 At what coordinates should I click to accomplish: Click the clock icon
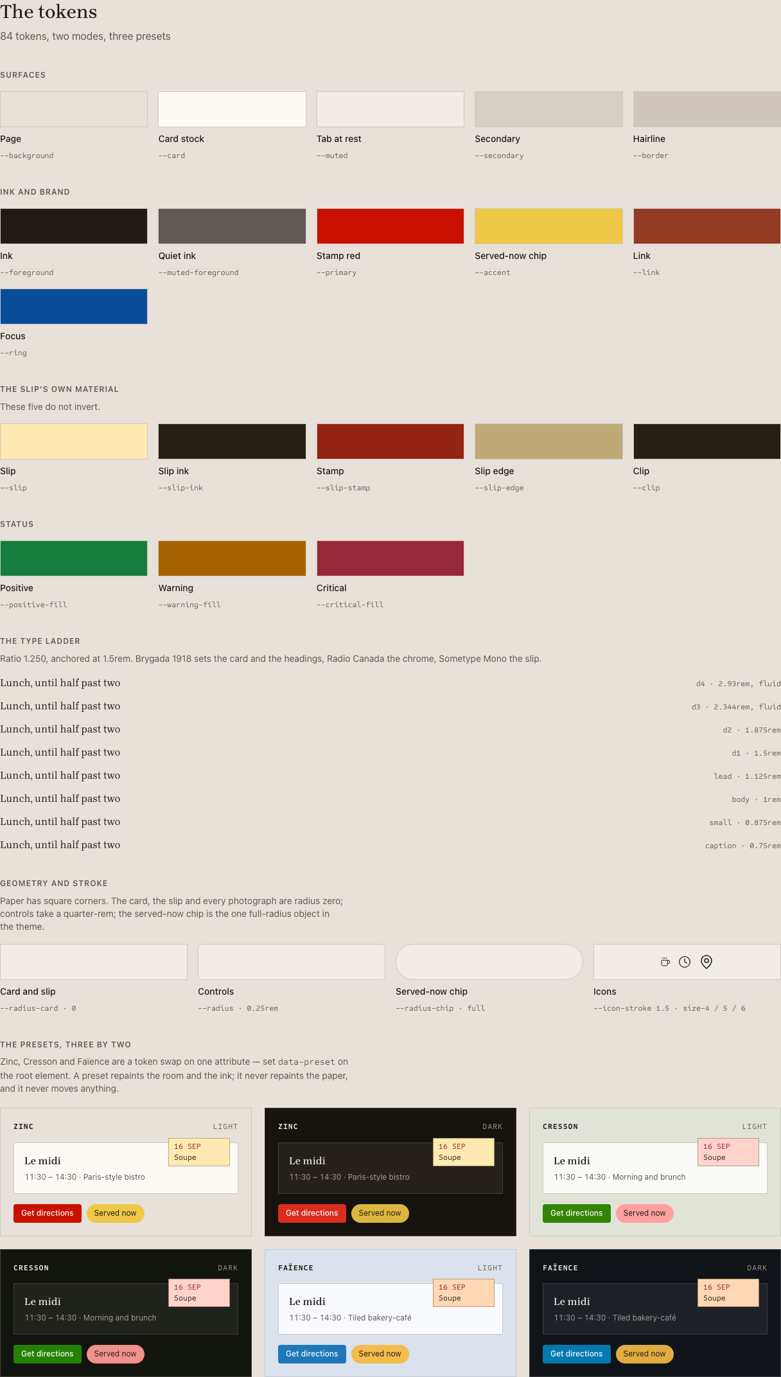(685, 962)
